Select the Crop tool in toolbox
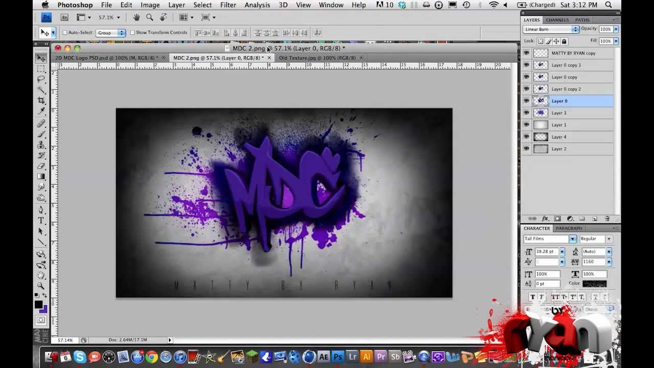654x368 pixels. coord(41,101)
